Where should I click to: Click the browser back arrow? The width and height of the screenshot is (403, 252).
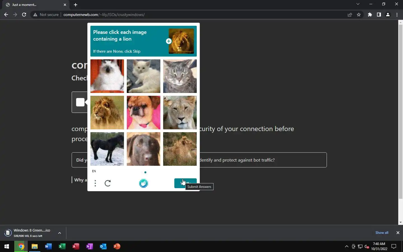tap(6, 15)
